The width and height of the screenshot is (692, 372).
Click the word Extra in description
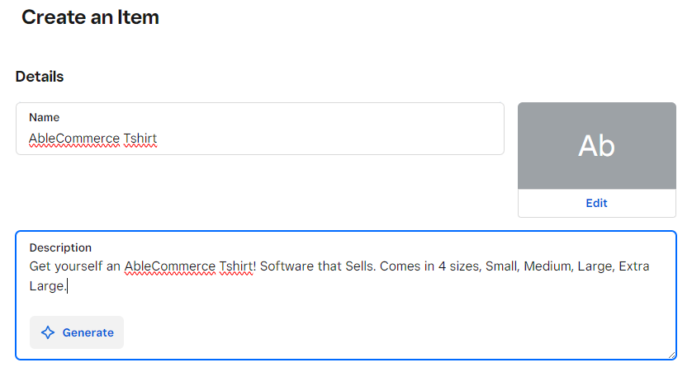click(634, 266)
